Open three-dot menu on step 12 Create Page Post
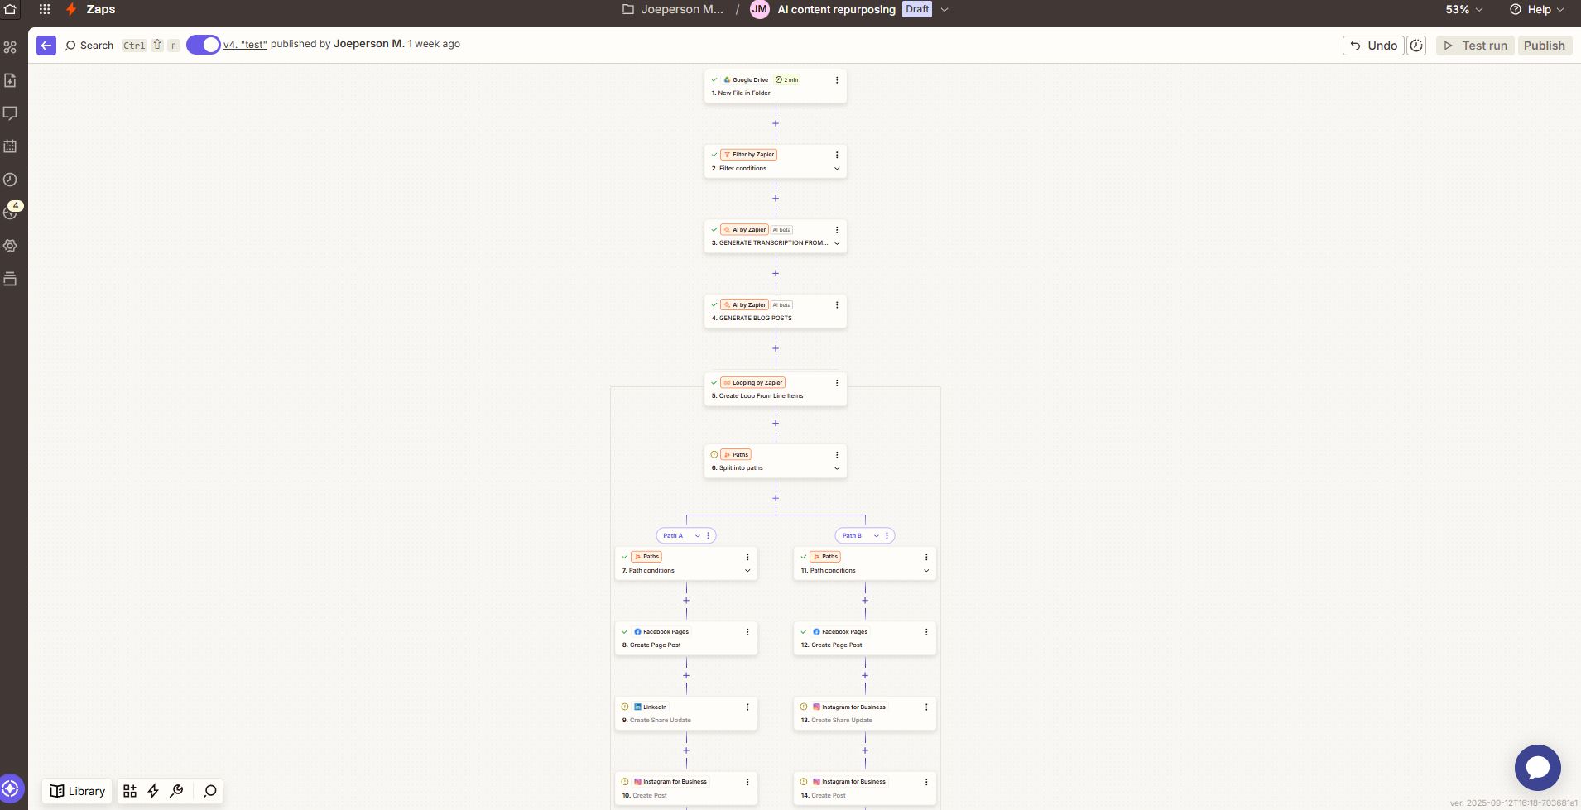The image size is (1581, 810). [x=926, y=631]
